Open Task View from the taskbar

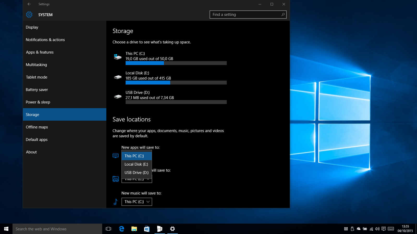coord(108,229)
